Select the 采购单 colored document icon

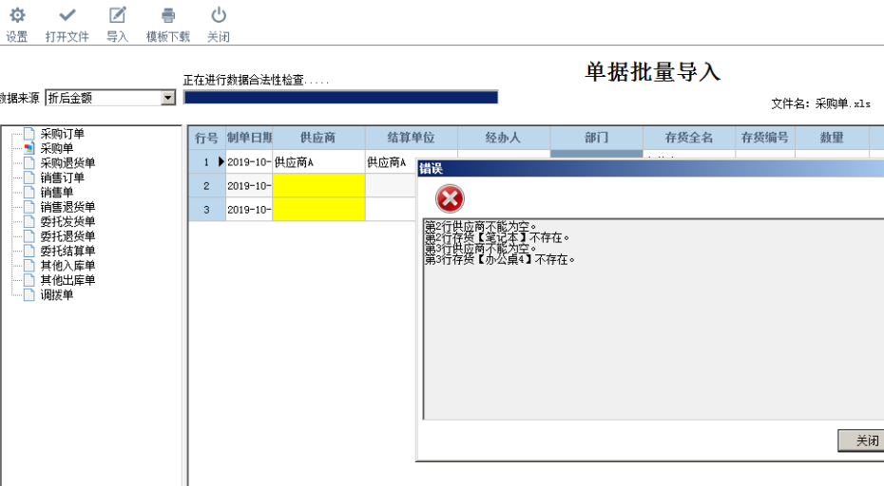pyautogui.click(x=29, y=148)
